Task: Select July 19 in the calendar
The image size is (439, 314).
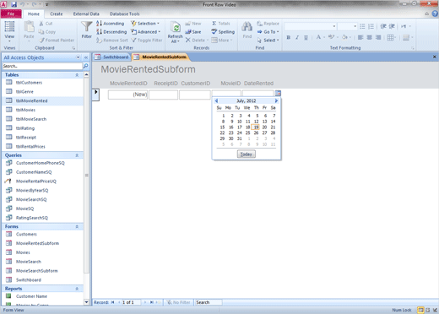Action: (x=256, y=127)
